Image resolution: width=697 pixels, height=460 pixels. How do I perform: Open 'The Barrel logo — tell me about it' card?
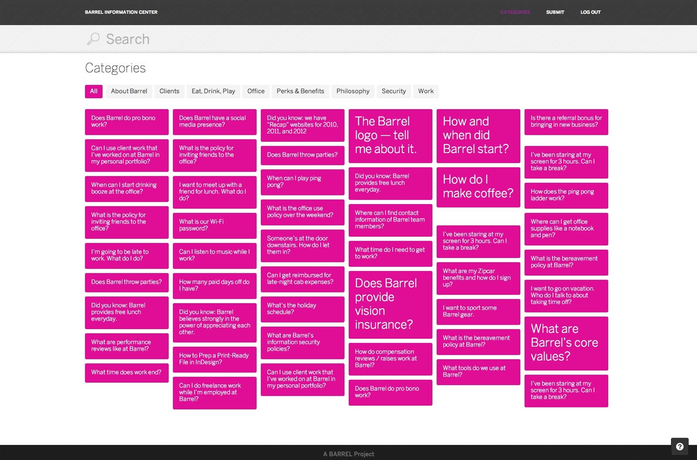(x=390, y=136)
